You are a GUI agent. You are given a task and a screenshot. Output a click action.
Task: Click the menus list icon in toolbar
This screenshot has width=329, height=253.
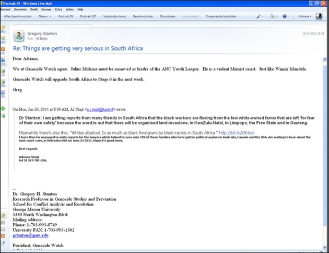[x=272, y=16]
